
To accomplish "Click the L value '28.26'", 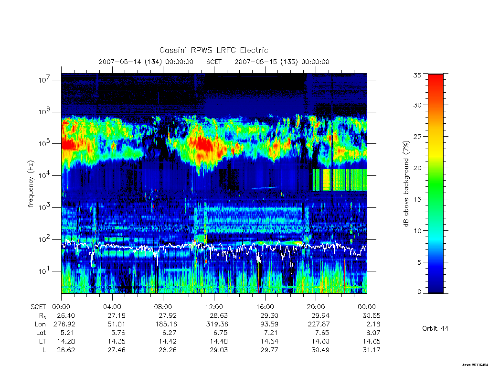I will [x=168, y=350].
